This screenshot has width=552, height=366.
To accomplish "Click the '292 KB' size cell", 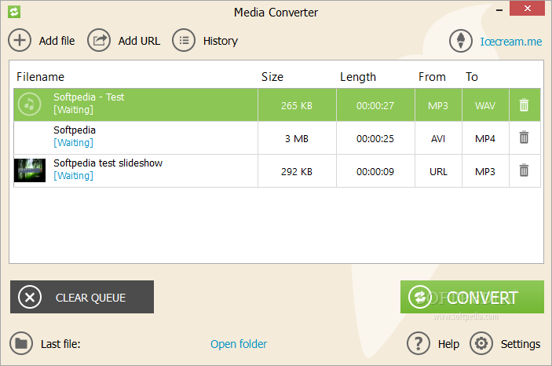I will pyautogui.click(x=297, y=171).
